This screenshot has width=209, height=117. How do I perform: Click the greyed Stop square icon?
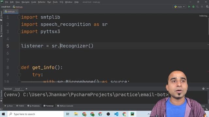click(202, 6)
